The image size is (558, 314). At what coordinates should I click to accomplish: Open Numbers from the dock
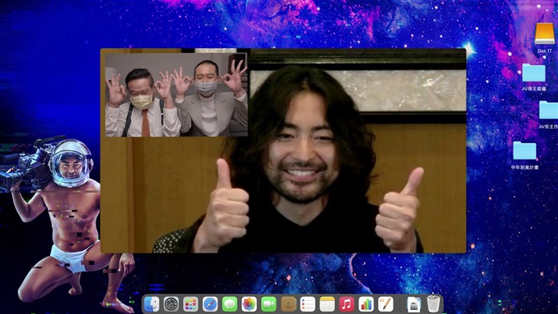coord(365,304)
